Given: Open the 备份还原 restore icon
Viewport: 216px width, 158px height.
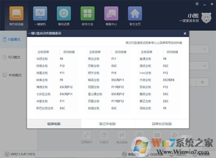Looking at the screenshot, I should click(64, 13).
